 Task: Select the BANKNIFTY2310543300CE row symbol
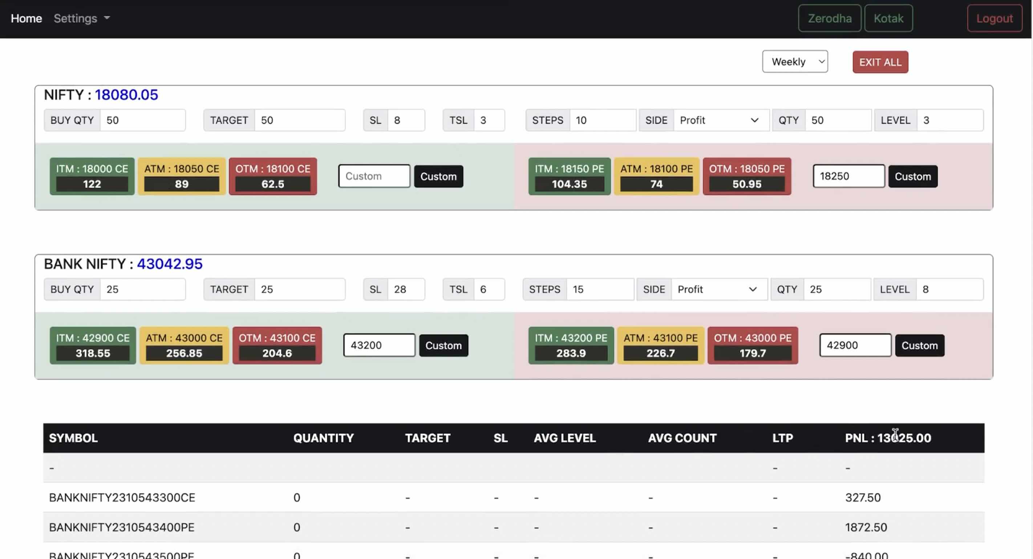click(122, 498)
